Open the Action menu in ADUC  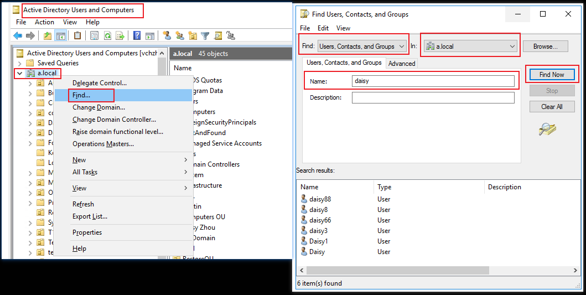[x=44, y=22]
